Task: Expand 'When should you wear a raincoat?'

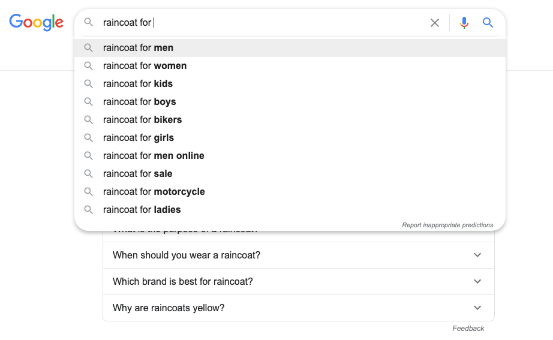Action: pyautogui.click(x=477, y=255)
